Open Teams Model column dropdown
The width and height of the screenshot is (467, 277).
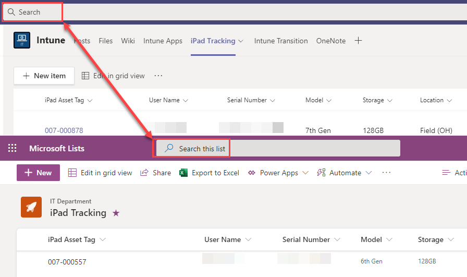click(329, 101)
